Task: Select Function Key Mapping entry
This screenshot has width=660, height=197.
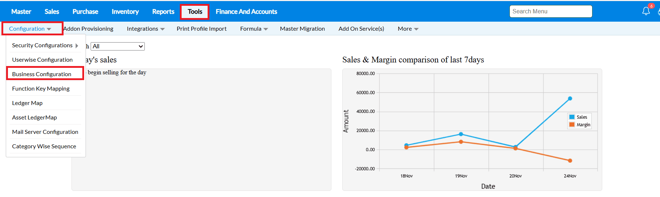Action: click(x=41, y=88)
